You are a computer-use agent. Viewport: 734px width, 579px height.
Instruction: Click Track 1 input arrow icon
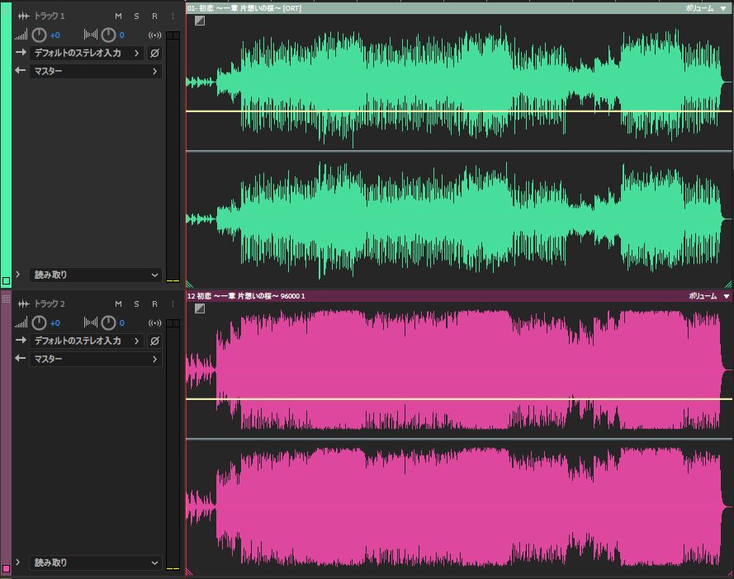[21, 53]
